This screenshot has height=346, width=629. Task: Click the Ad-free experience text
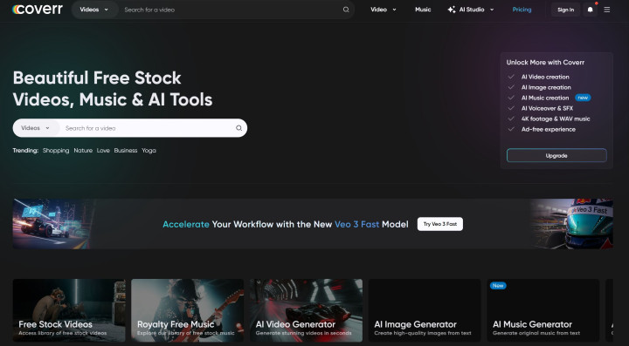549,129
